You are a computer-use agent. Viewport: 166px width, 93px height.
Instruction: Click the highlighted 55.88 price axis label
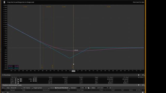[73, 71]
